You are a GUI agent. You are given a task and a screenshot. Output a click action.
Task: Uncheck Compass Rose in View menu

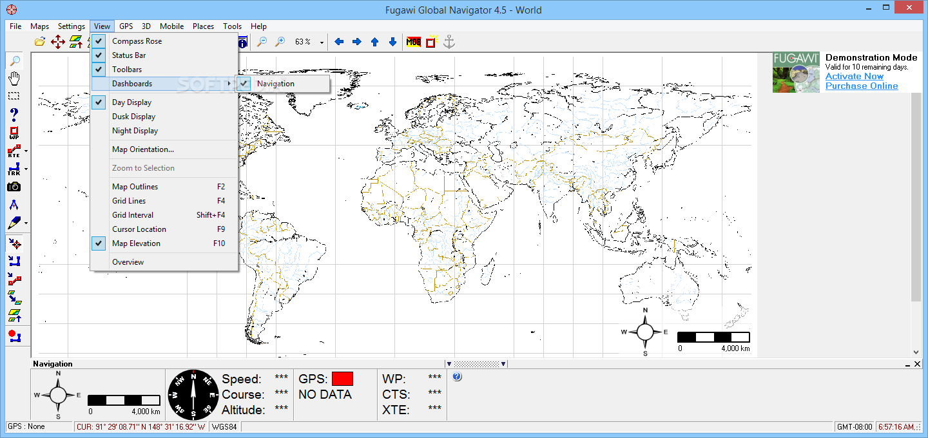click(164, 41)
